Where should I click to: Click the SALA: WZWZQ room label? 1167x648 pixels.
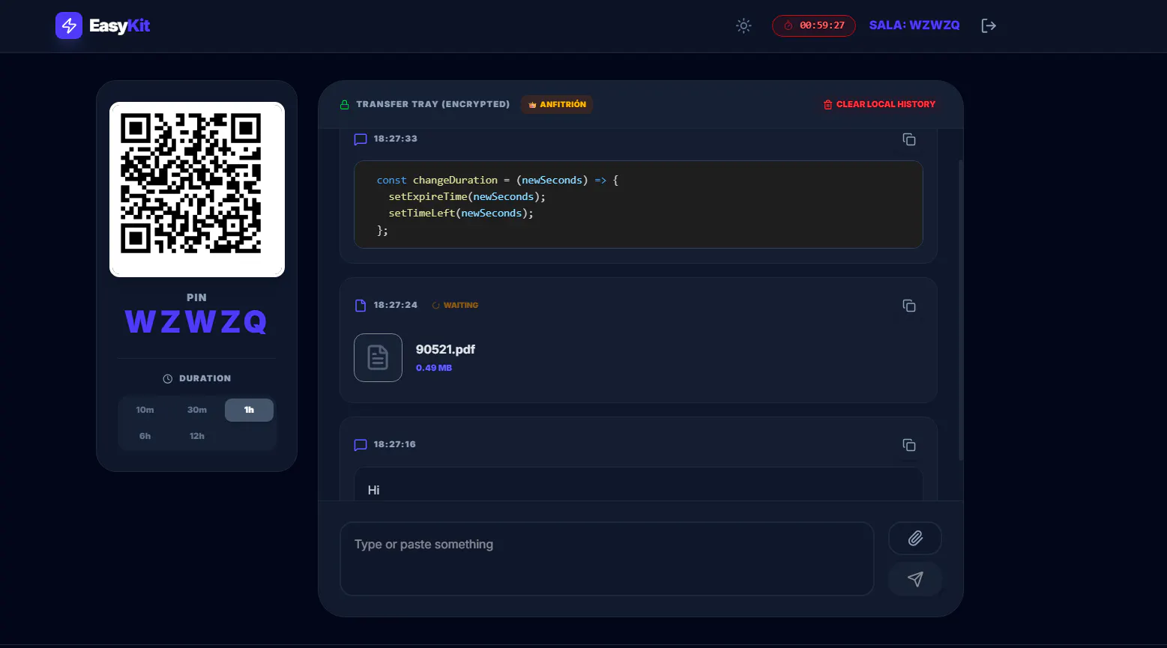pyautogui.click(x=914, y=25)
